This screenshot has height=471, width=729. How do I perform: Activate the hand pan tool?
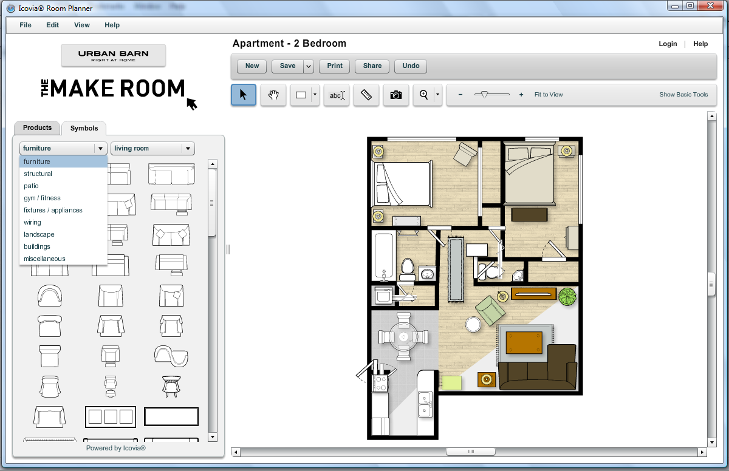tap(273, 95)
